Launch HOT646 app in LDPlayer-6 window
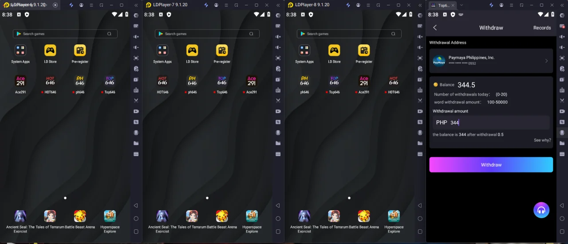 point(50,81)
